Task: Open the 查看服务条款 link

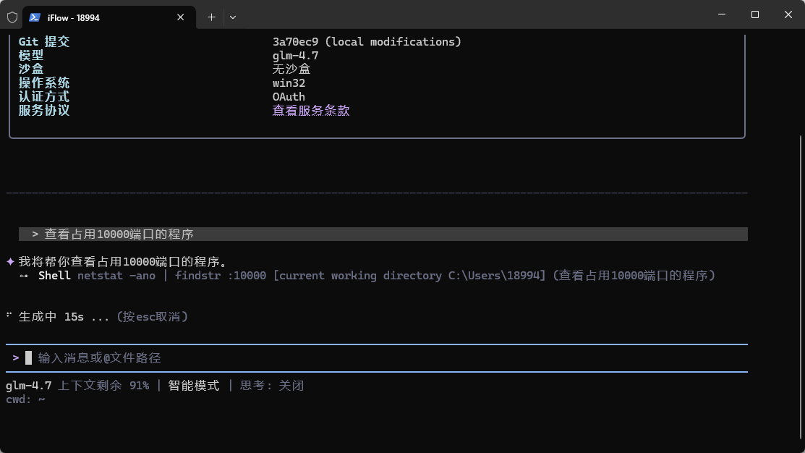Action: (x=310, y=111)
